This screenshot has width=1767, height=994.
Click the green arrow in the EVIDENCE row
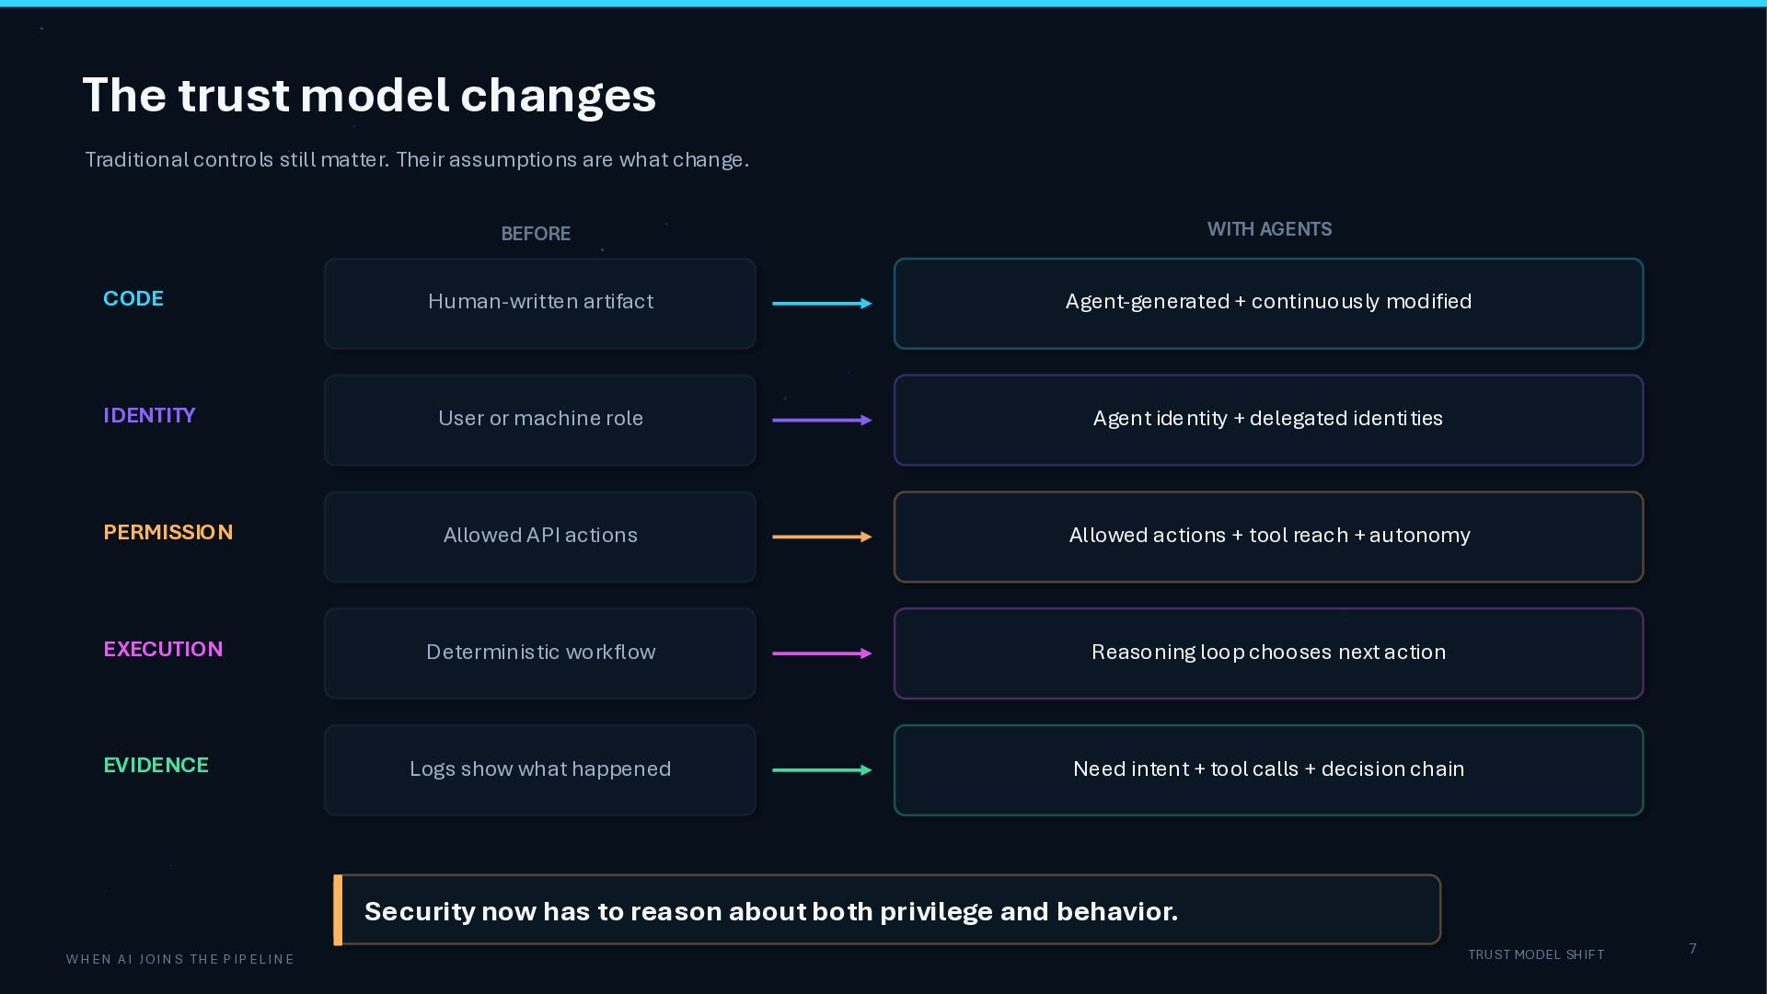[822, 770]
